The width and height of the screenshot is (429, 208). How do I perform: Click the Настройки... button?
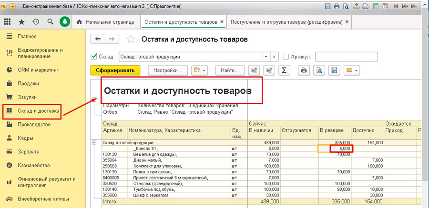point(168,70)
